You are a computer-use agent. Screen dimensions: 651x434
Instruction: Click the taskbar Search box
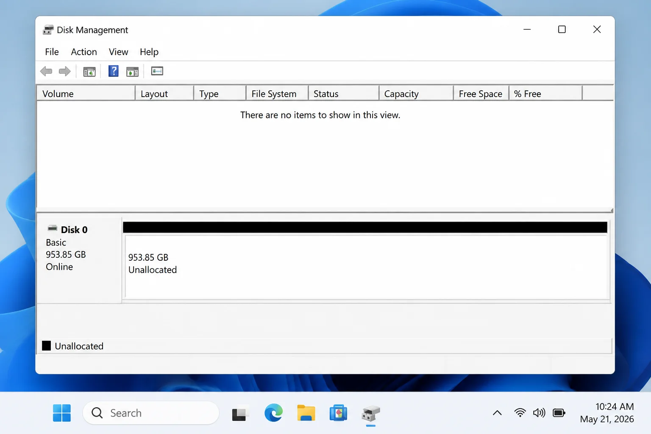tap(151, 413)
